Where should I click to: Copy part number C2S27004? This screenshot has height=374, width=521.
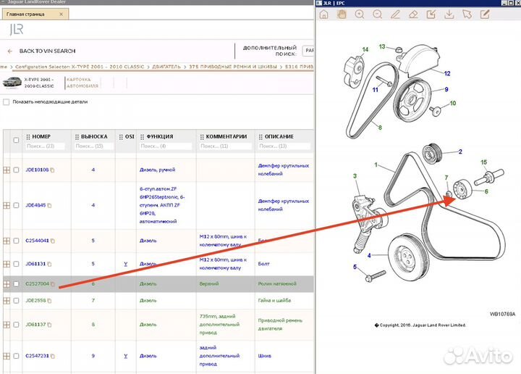53,284
